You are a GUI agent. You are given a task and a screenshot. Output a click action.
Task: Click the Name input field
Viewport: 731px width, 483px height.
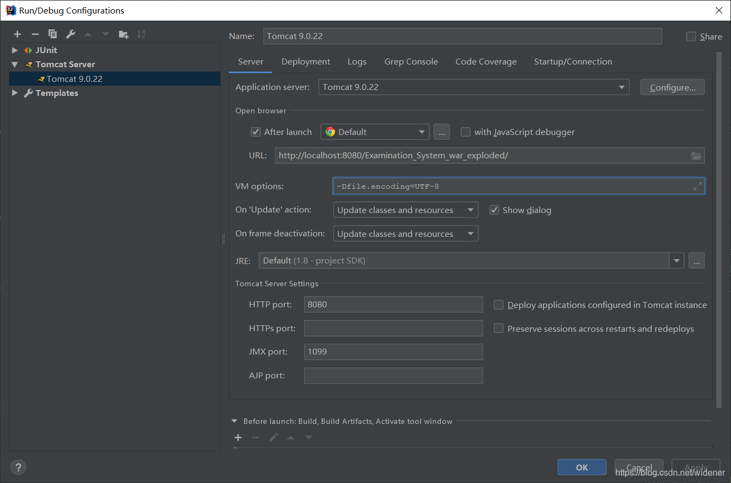pos(463,36)
